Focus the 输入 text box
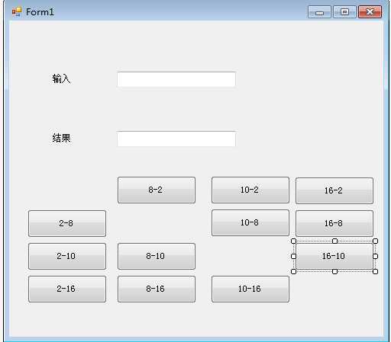This screenshot has width=391, height=342. click(176, 79)
